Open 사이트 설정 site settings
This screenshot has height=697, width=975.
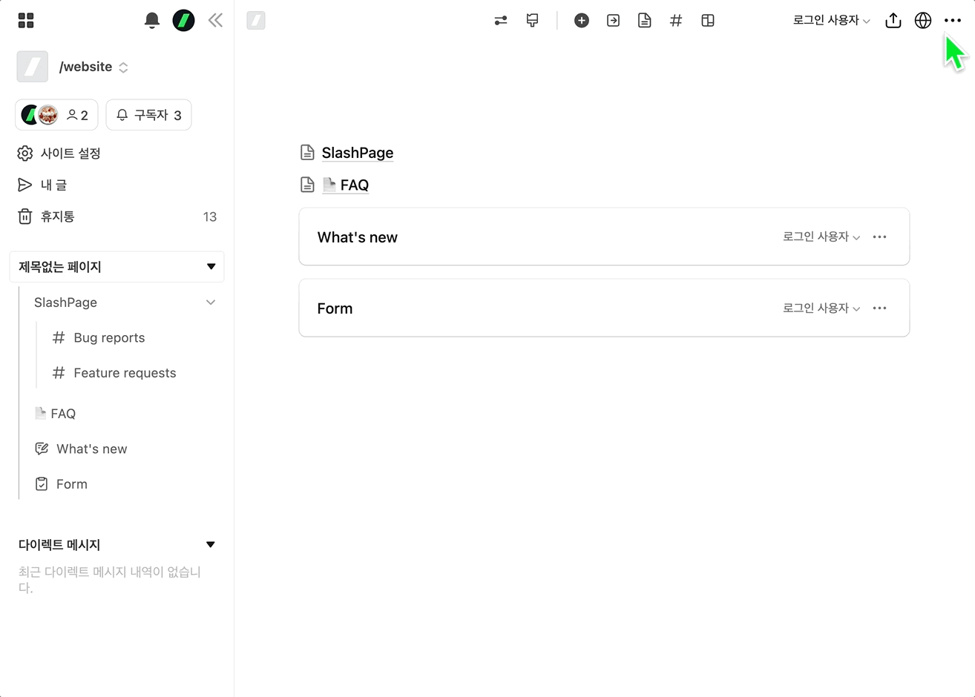[70, 153]
